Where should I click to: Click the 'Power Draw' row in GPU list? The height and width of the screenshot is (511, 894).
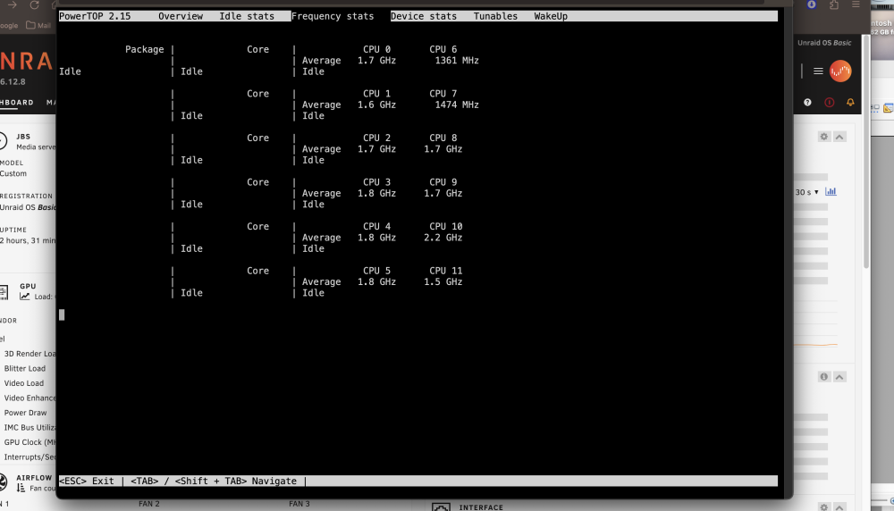coord(26,413)
